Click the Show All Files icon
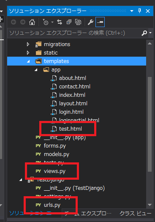155x222 pixels. pos(78,22)
